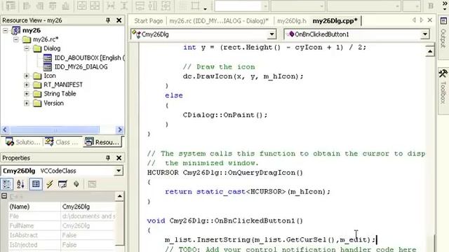Select the Resource View tab at panel bottom
449x252 pixels.
pos(102,142)
